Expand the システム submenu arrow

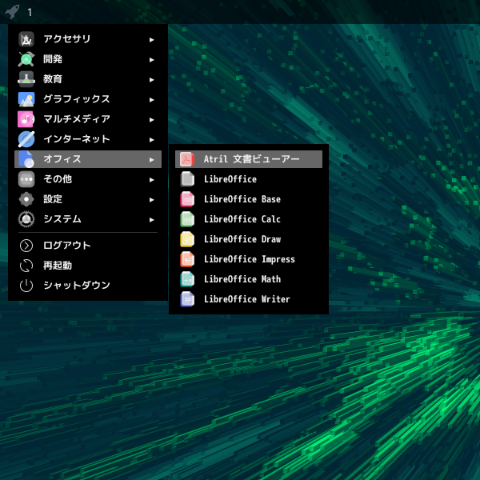[151, 219]
